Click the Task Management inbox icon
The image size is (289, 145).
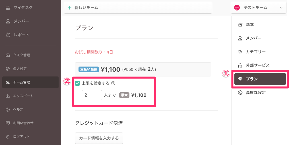[8, 55]
